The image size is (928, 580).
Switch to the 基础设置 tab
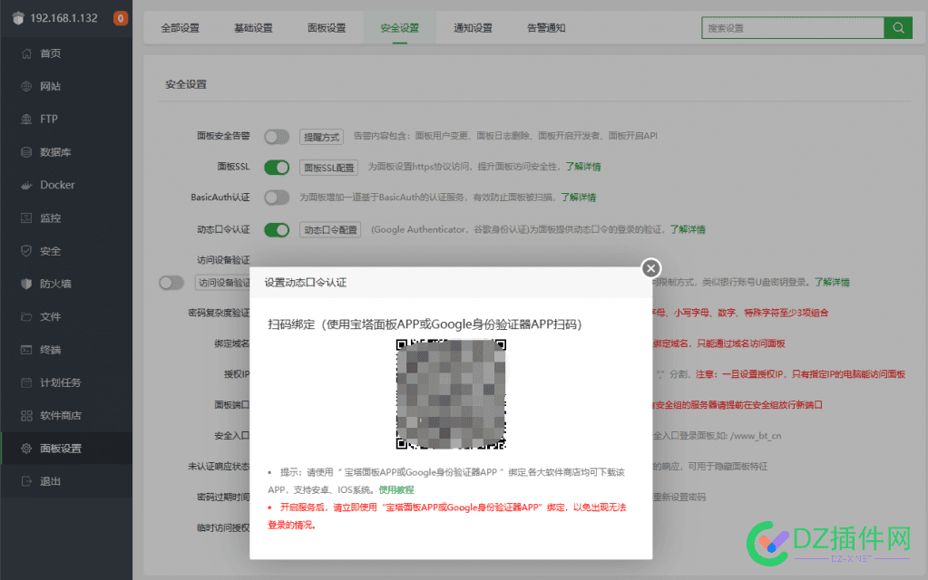click(253, 28)
